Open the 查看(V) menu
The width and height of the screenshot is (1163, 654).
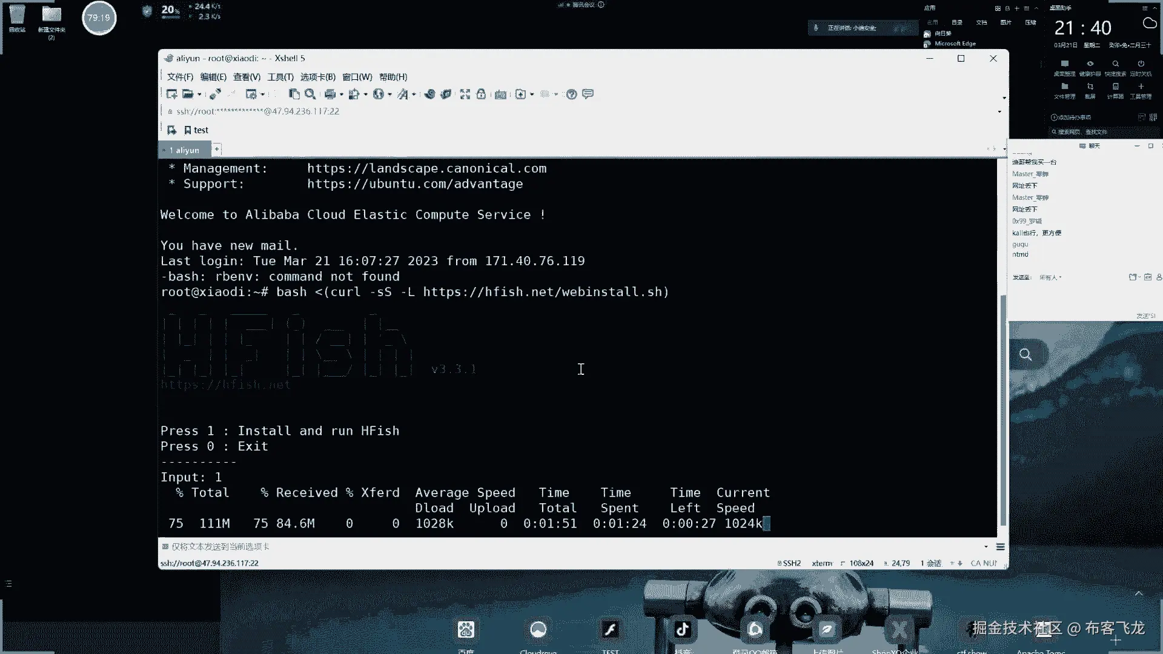tap(247, 77)
